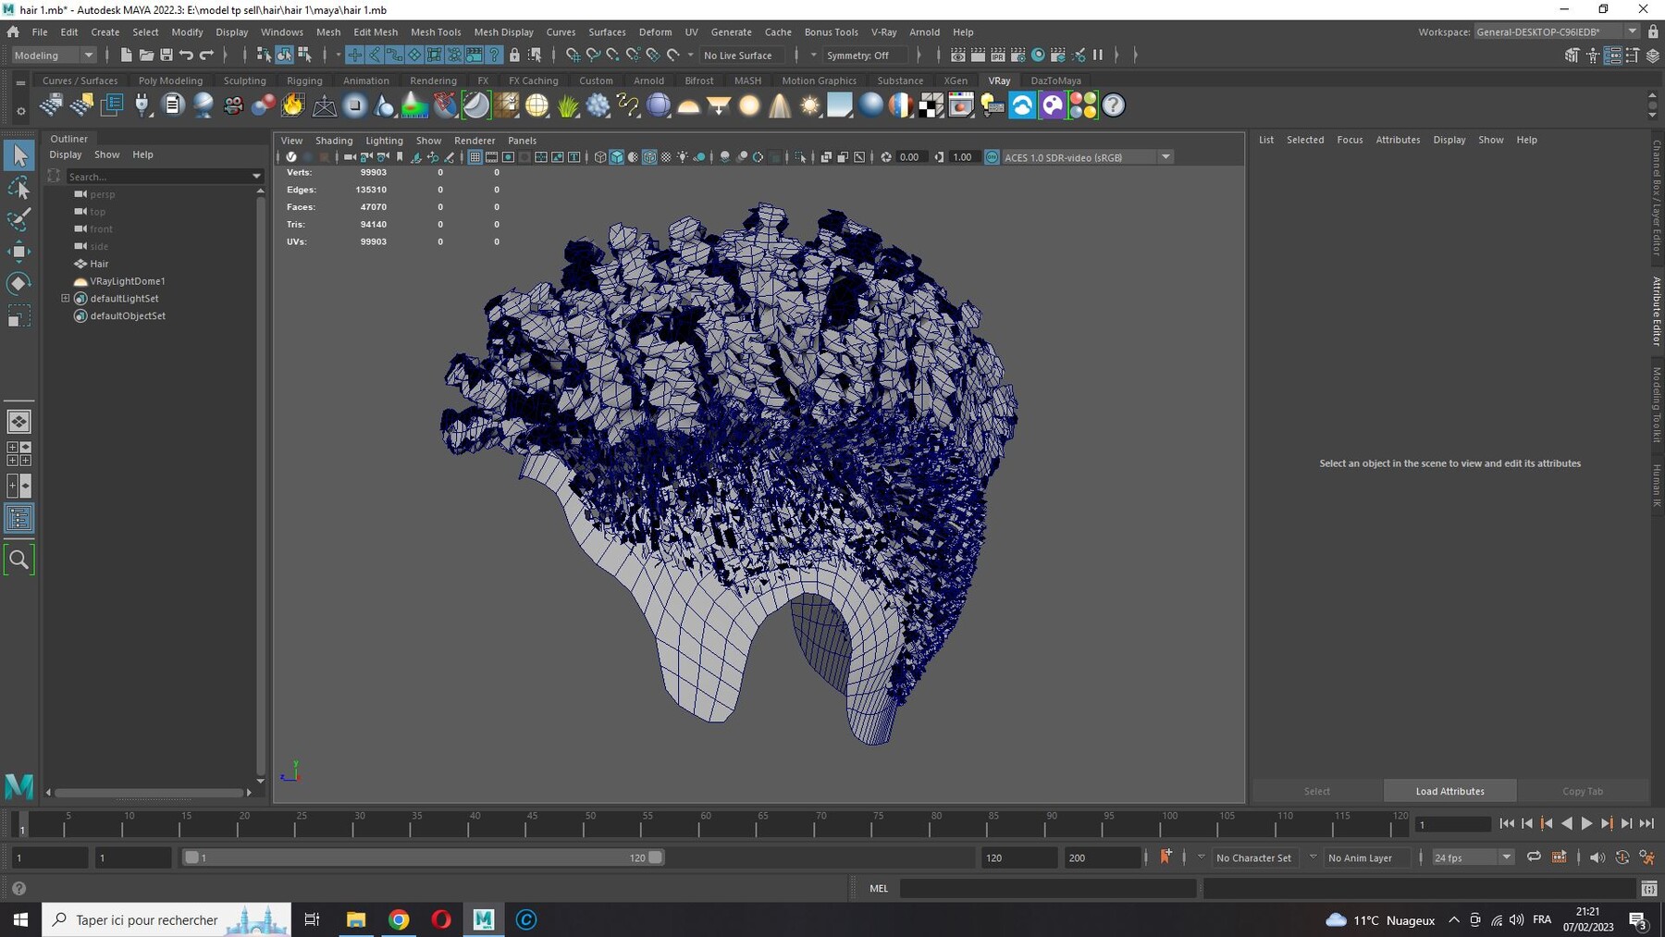
Task: Open the 24 fps frame rate dropdown
Action: coord(1473,857)
